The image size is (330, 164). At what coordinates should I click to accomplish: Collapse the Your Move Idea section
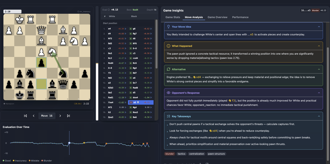tap(319, 27)
